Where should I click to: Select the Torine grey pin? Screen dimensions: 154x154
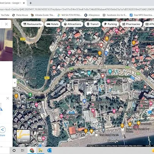[81, 41]
